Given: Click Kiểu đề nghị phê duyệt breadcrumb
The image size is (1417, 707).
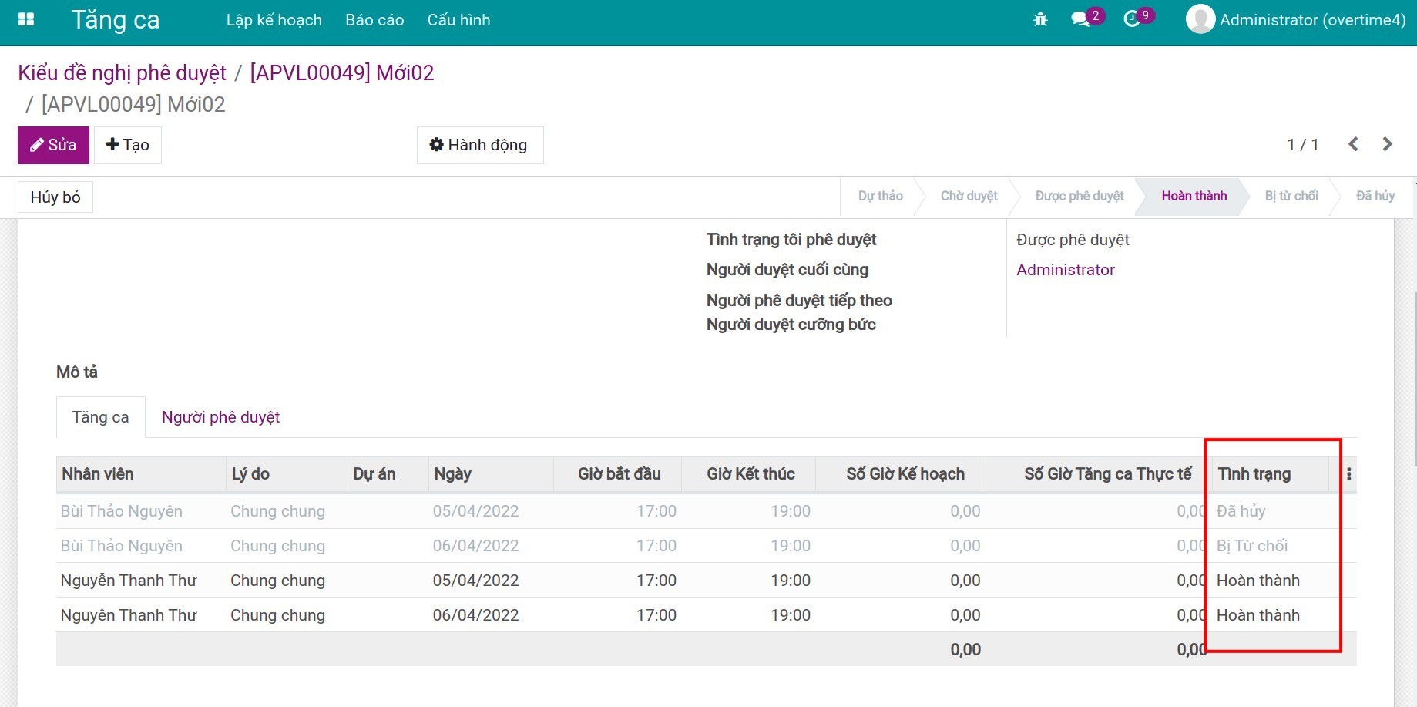Looking at the screenshot, I should [x=122, y=72].
